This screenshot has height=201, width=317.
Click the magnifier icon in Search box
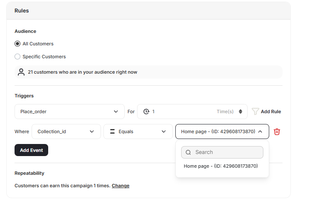tap(188, 152)
